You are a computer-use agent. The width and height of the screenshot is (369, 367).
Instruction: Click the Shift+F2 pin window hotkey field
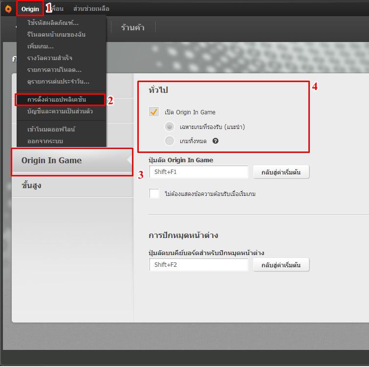tap(198, 265)
